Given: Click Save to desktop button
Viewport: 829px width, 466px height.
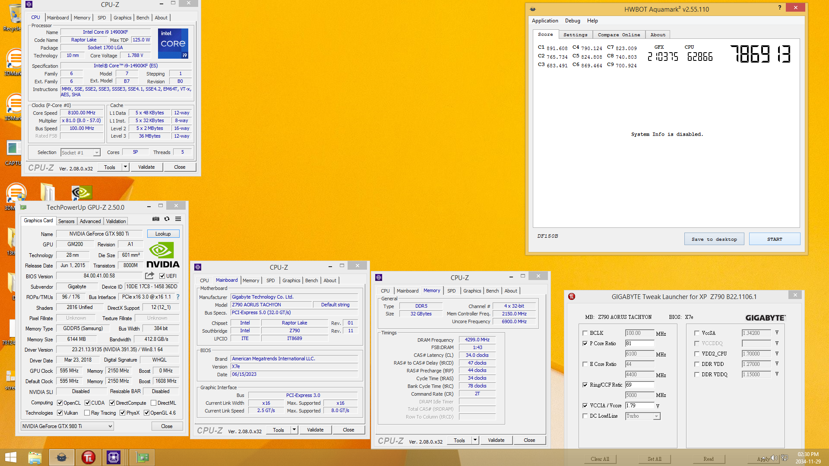Looking at the screenshot, I should coord(714,239).
